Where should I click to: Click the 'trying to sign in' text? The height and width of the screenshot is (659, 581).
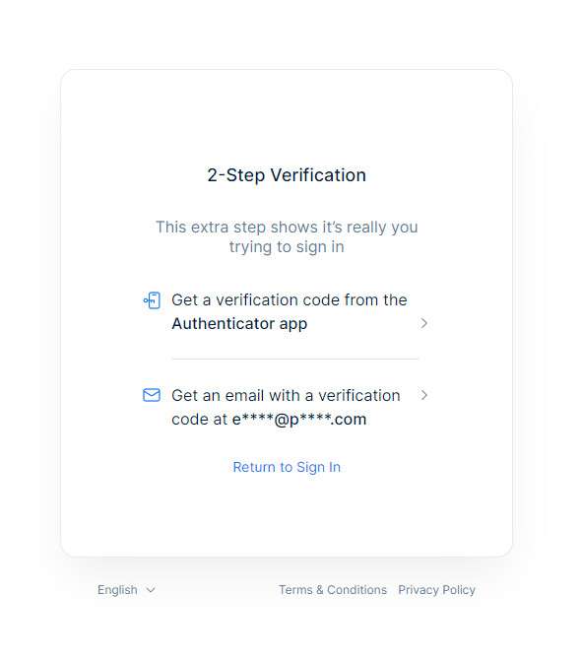point(287,246)
